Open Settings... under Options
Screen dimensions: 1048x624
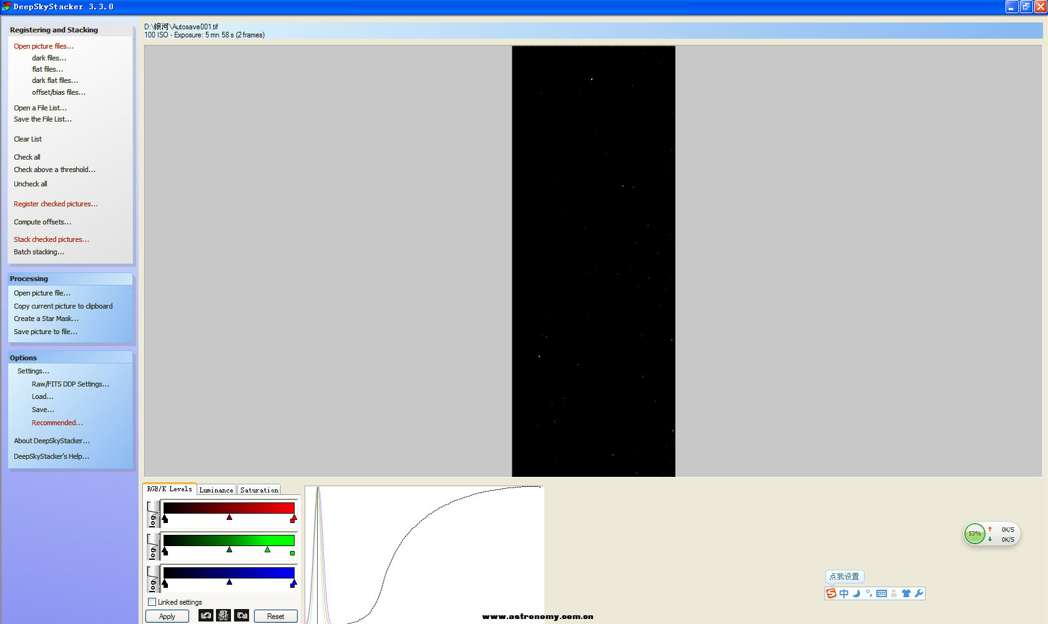[x=33, y=371]
